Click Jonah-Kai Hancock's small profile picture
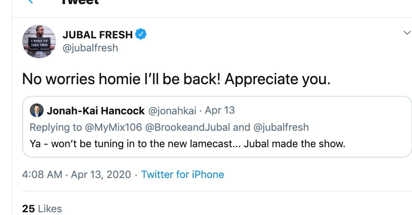The image size is (412, 215). click(x=36, y=110)
